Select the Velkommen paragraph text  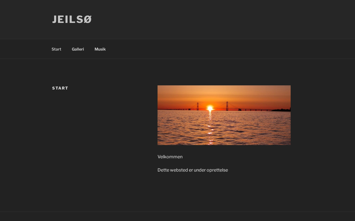(x=170, y=157)
